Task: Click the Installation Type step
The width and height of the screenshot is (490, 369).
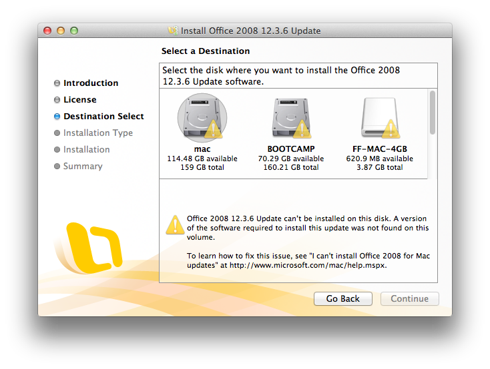Action: [98, 133]
